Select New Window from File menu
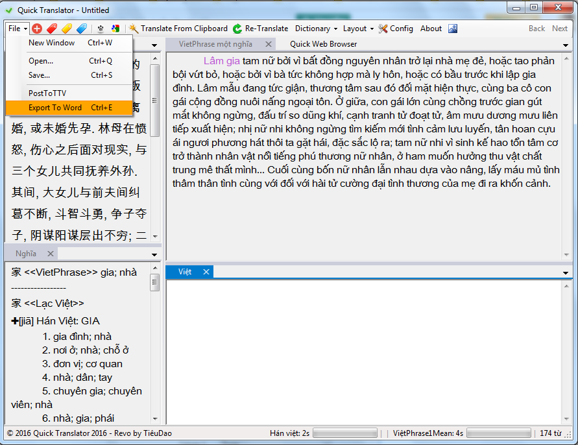The height and width of the screenshot is (445, 578). [51, 43]
